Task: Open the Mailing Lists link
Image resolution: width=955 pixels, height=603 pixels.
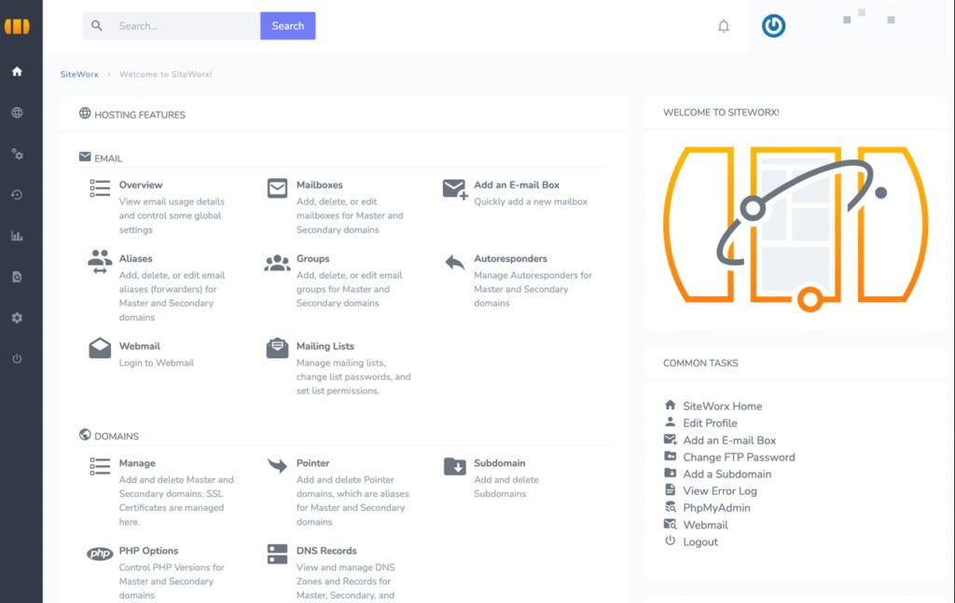Action: (325, 346)
